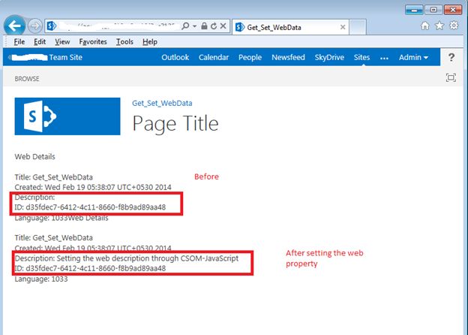Click 'Description: Setting the web description' text
Image resolution: width=468 pixels, height=335 pixels.
127,258
